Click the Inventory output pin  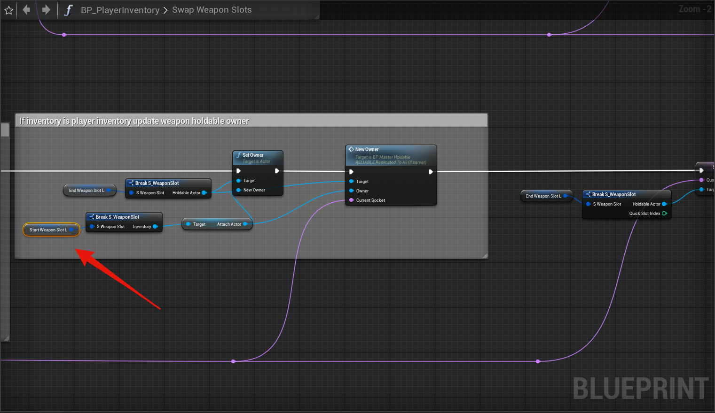pos(155,227)
